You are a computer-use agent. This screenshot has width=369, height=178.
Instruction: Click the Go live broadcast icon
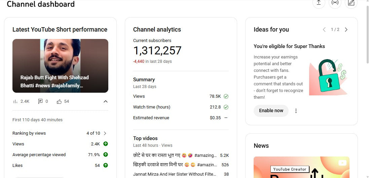335,3
